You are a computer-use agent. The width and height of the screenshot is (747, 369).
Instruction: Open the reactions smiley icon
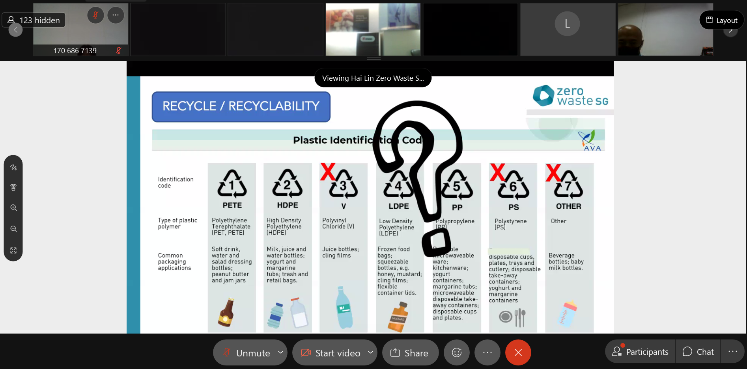456,352
